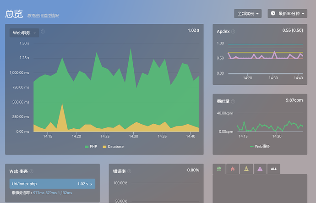Open the 1,132ms slow transaction trace

[65, 193]
